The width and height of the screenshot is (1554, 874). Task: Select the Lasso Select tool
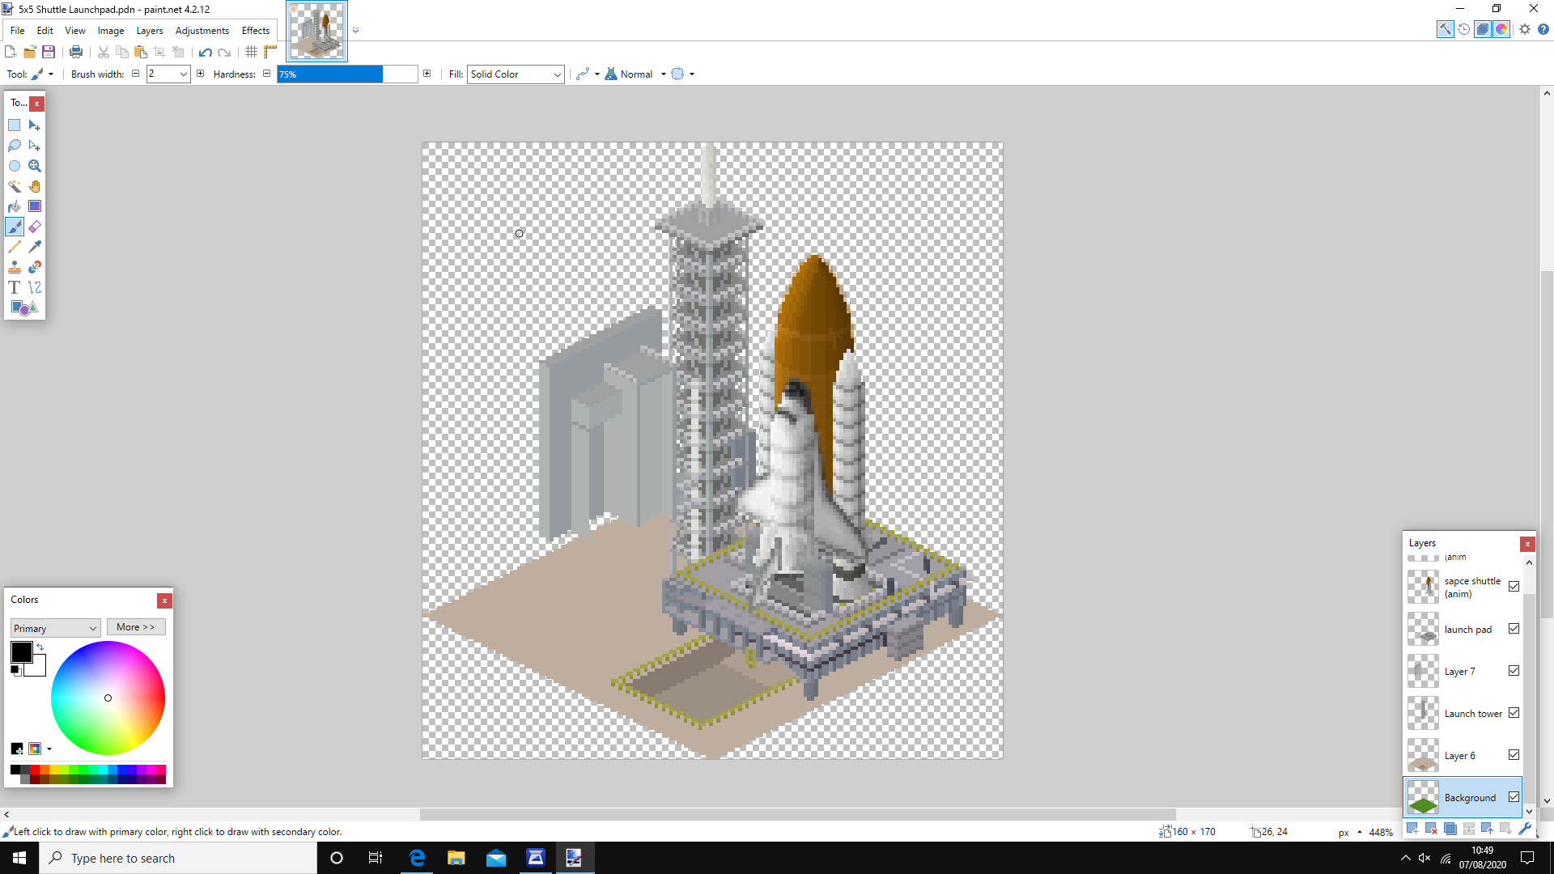pyautogui.click(x=15, y=146)
